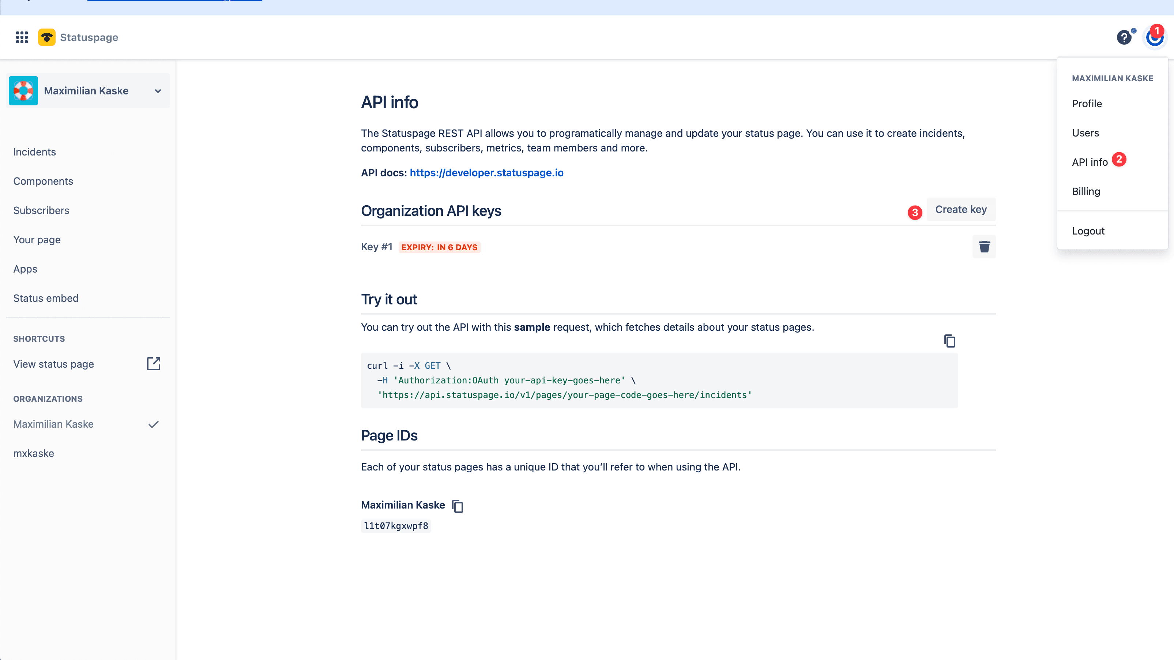Open the API docs link
Image resolution: width=1174 pixels, height=660 pixels.
pos(486,172)
